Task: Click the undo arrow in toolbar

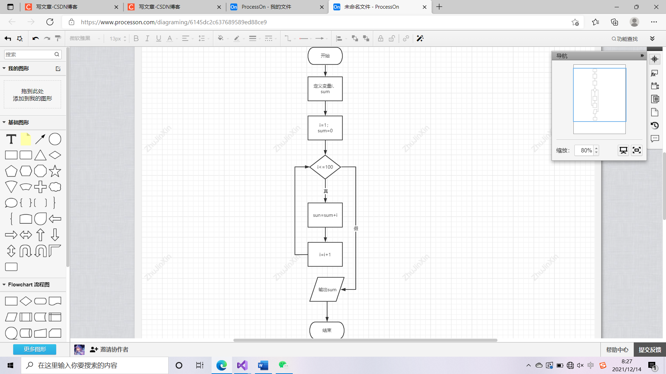Action: [x=35, y=38]
